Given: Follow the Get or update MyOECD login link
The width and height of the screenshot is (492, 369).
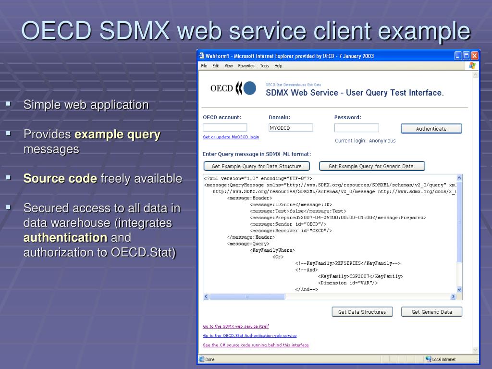Looking at the screenshot, I should point(231,137).
